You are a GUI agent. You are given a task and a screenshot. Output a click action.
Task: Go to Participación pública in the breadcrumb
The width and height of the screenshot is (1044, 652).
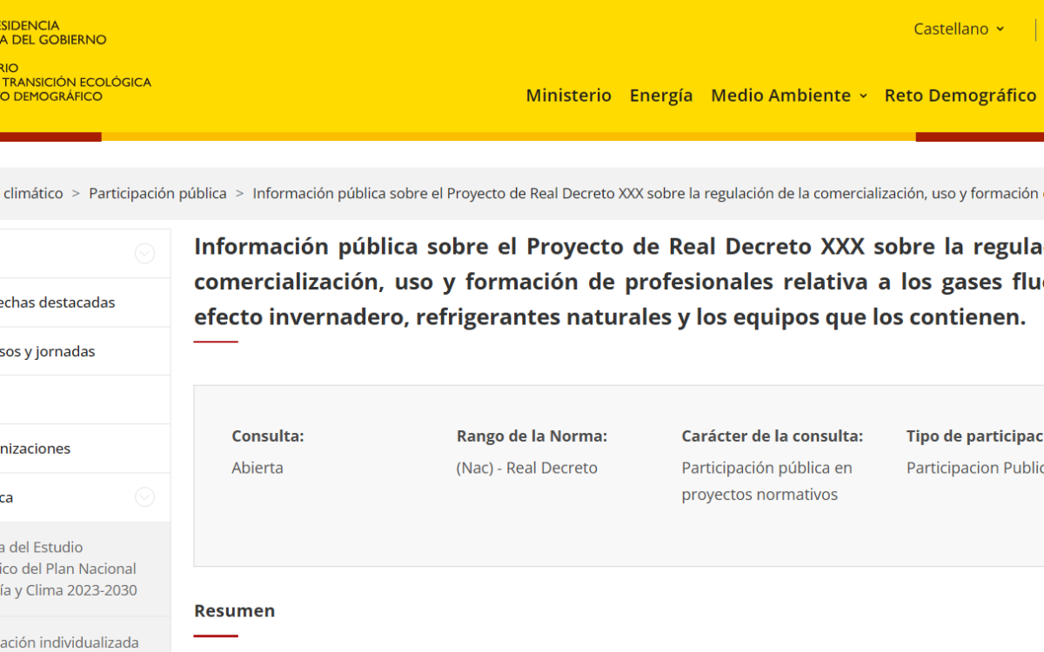(157, 193)
